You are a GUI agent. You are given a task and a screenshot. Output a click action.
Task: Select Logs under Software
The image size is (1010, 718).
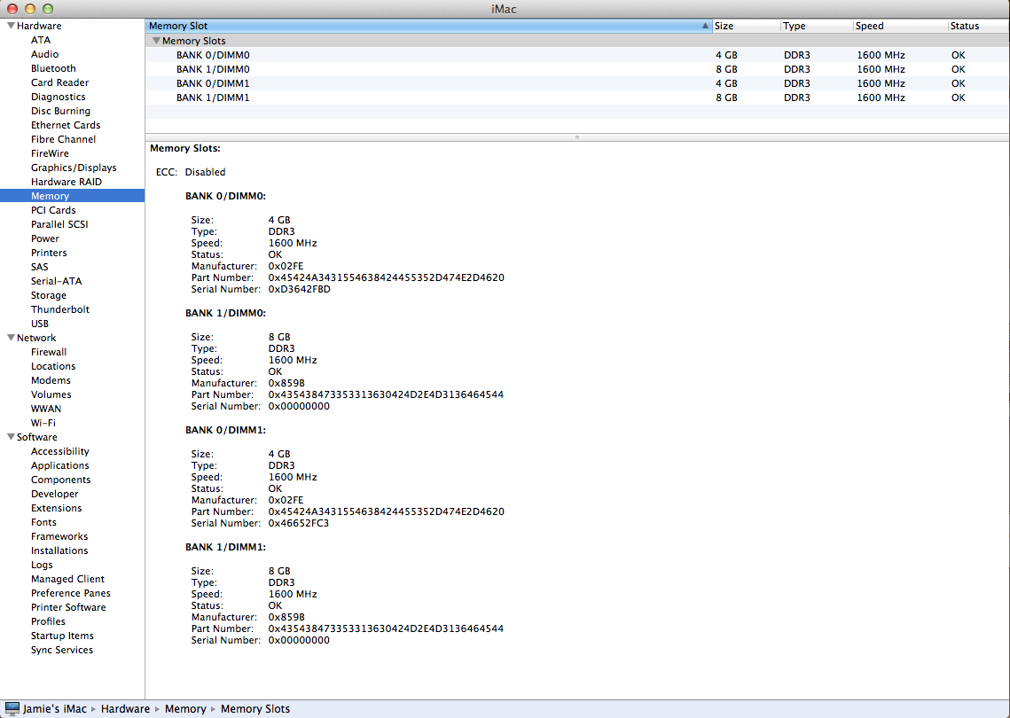tap(42, 564)
